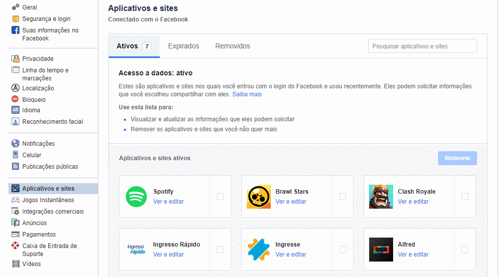Click the Remover button
Screen dimensions: 500x277
(457, 158)
